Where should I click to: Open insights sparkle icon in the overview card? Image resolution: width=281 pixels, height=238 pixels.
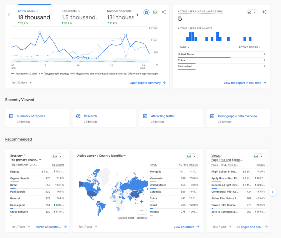[164, 12]
